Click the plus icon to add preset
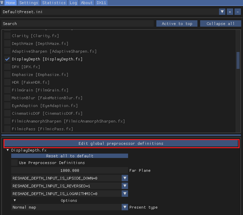The height and width of the screenshot is (215, 243). (x=230, y=12)
